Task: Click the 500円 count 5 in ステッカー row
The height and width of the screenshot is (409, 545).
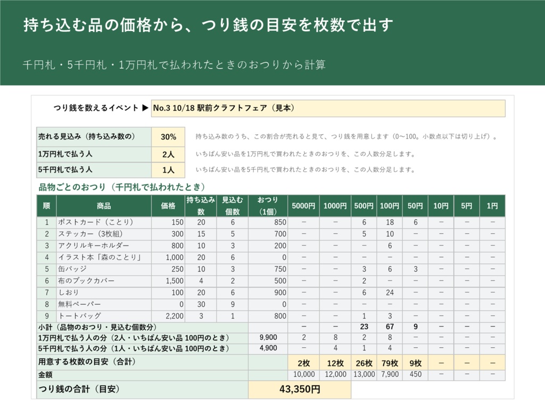Action: 364,234
